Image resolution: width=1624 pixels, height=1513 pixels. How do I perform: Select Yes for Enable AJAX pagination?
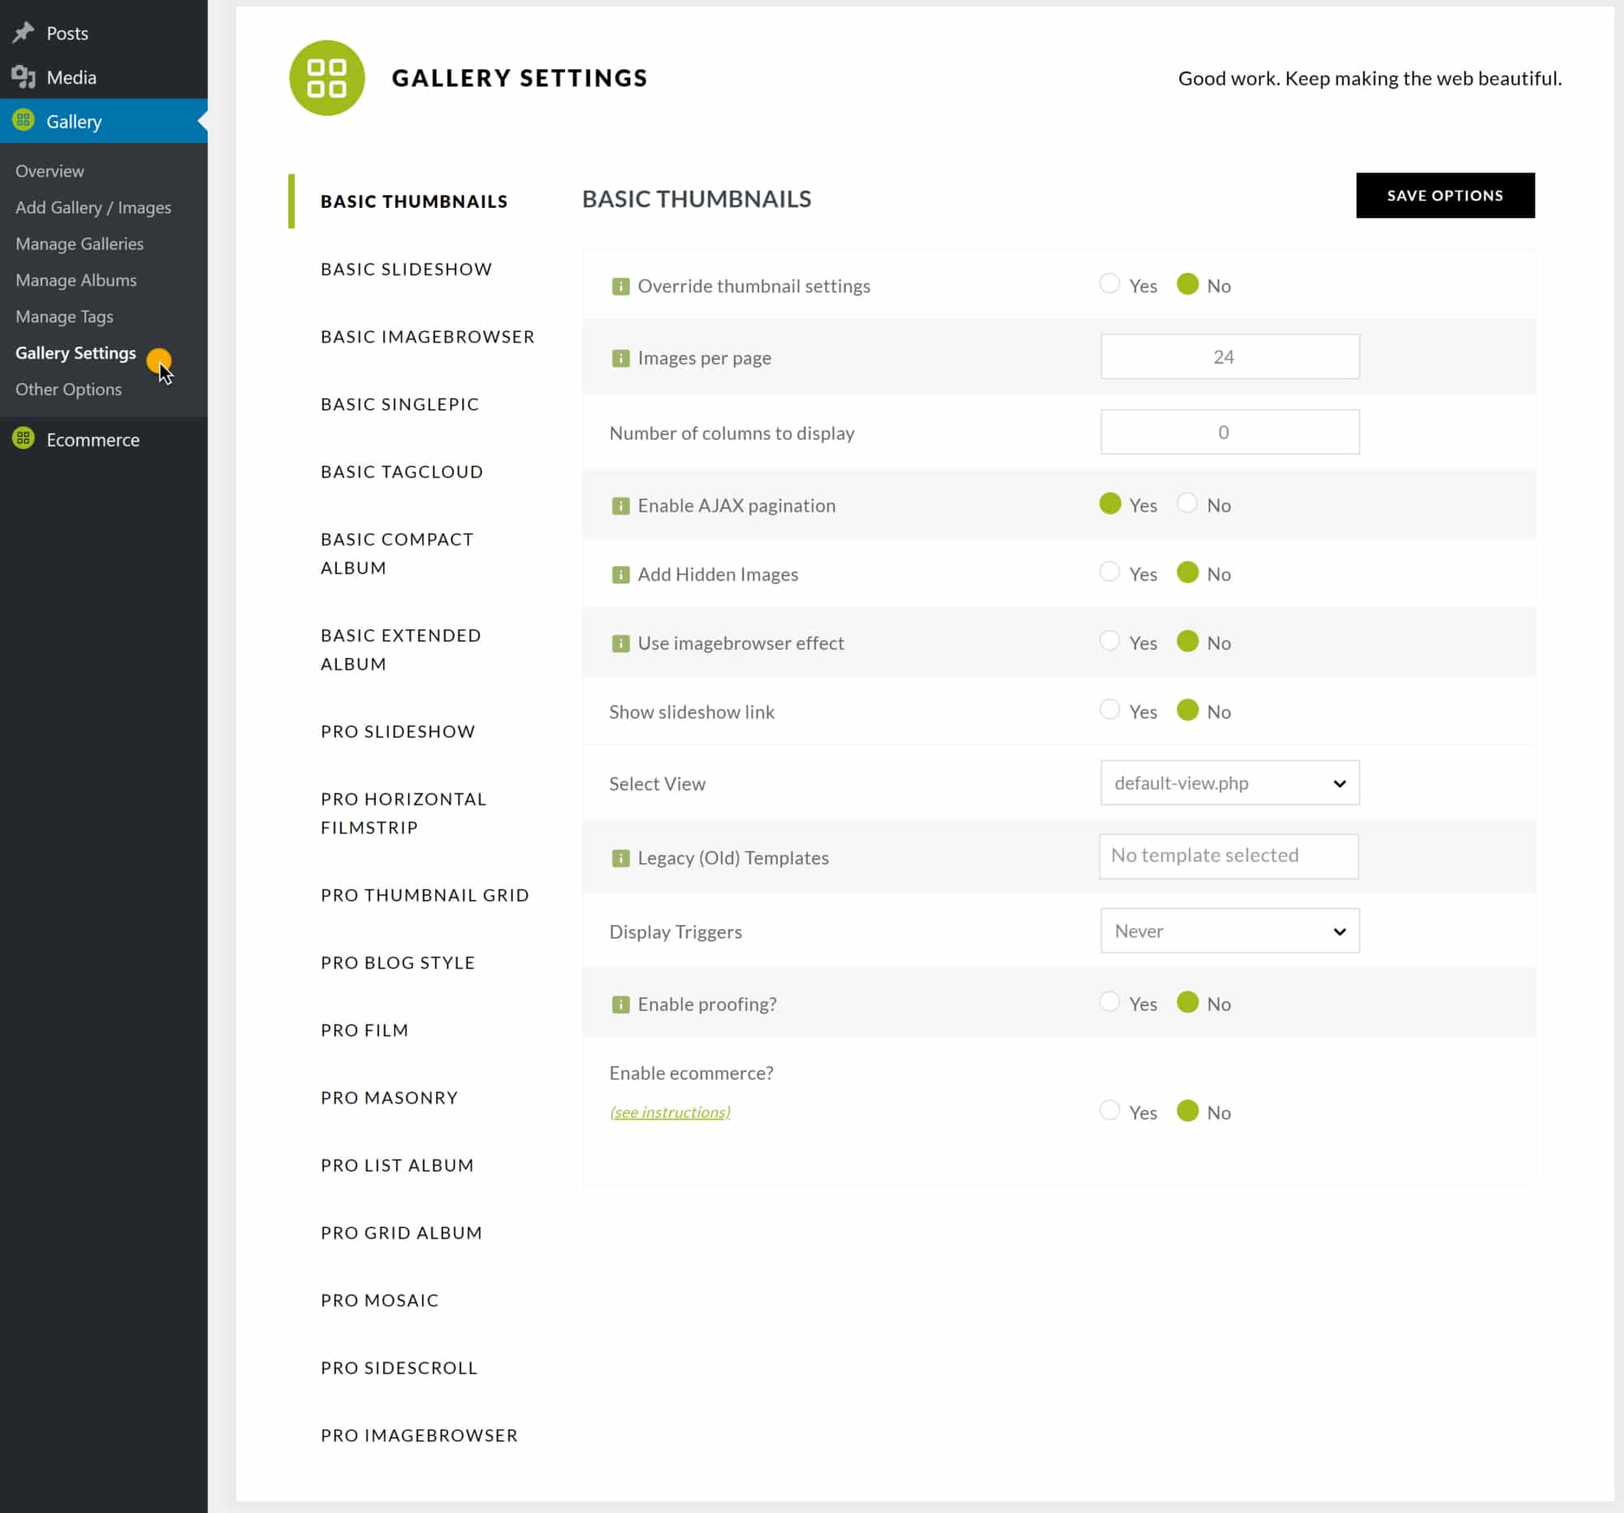click(1109, 504)
